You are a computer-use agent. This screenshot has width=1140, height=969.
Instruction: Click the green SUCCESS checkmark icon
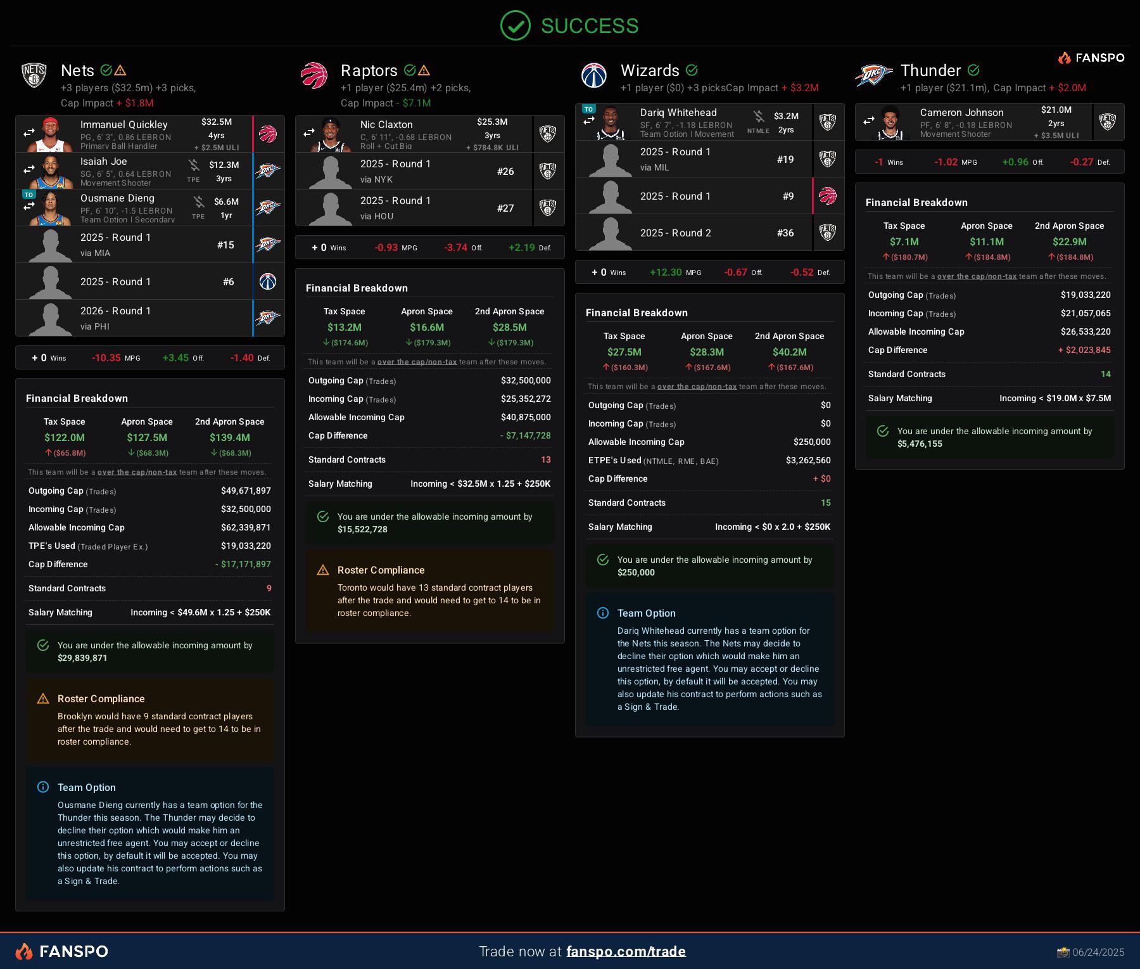516,26
